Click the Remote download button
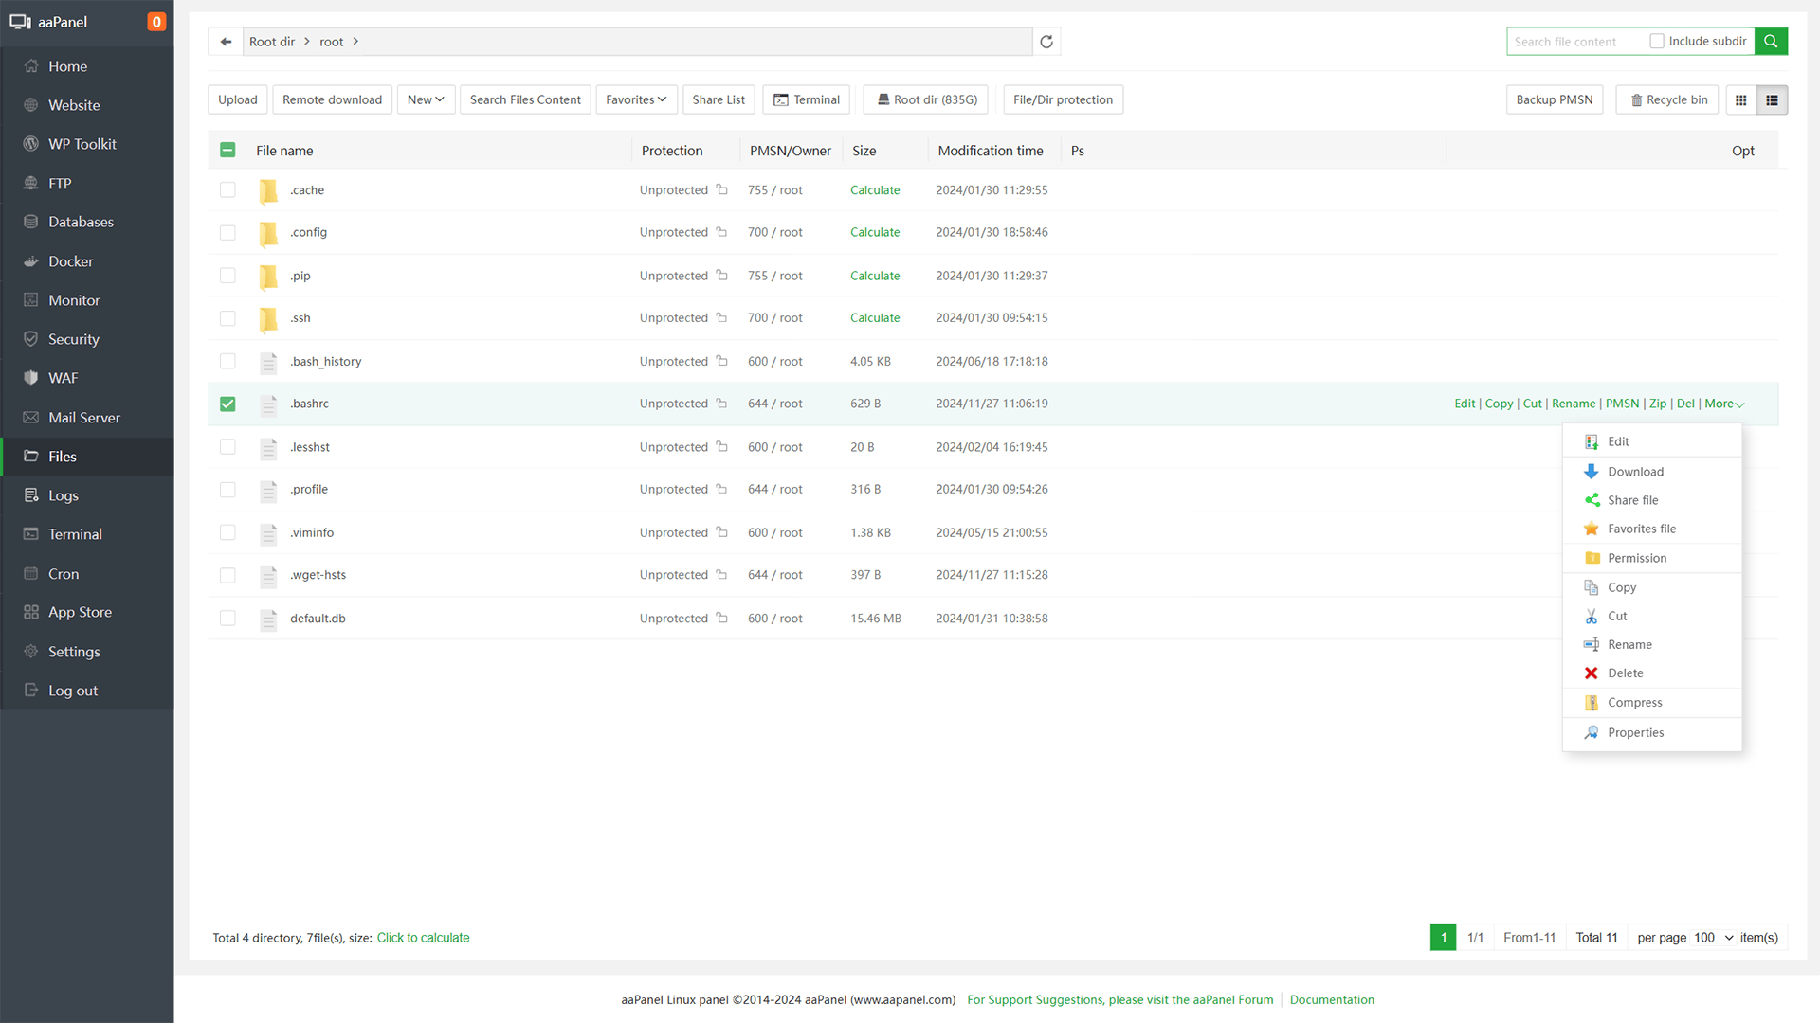This screenshot has height=1023, width=1820. [x=332, y=100]
